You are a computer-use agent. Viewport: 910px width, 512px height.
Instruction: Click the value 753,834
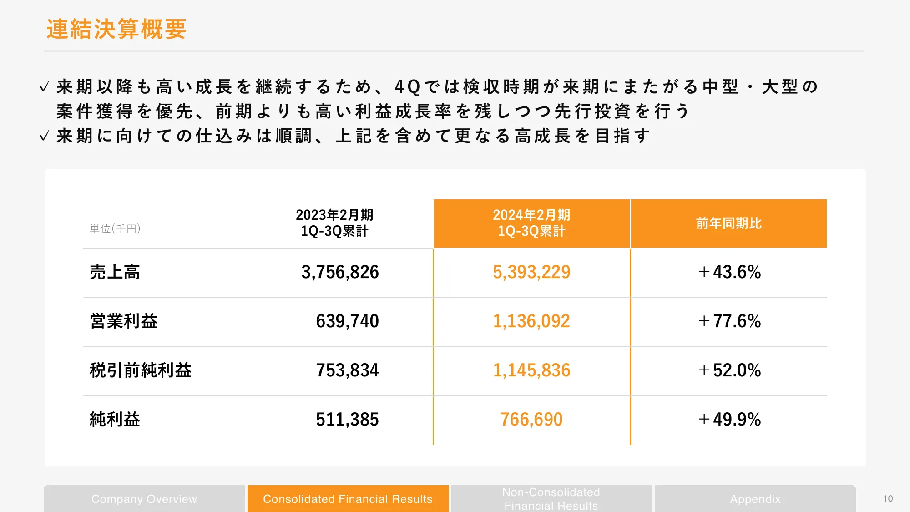pos(347,370)
